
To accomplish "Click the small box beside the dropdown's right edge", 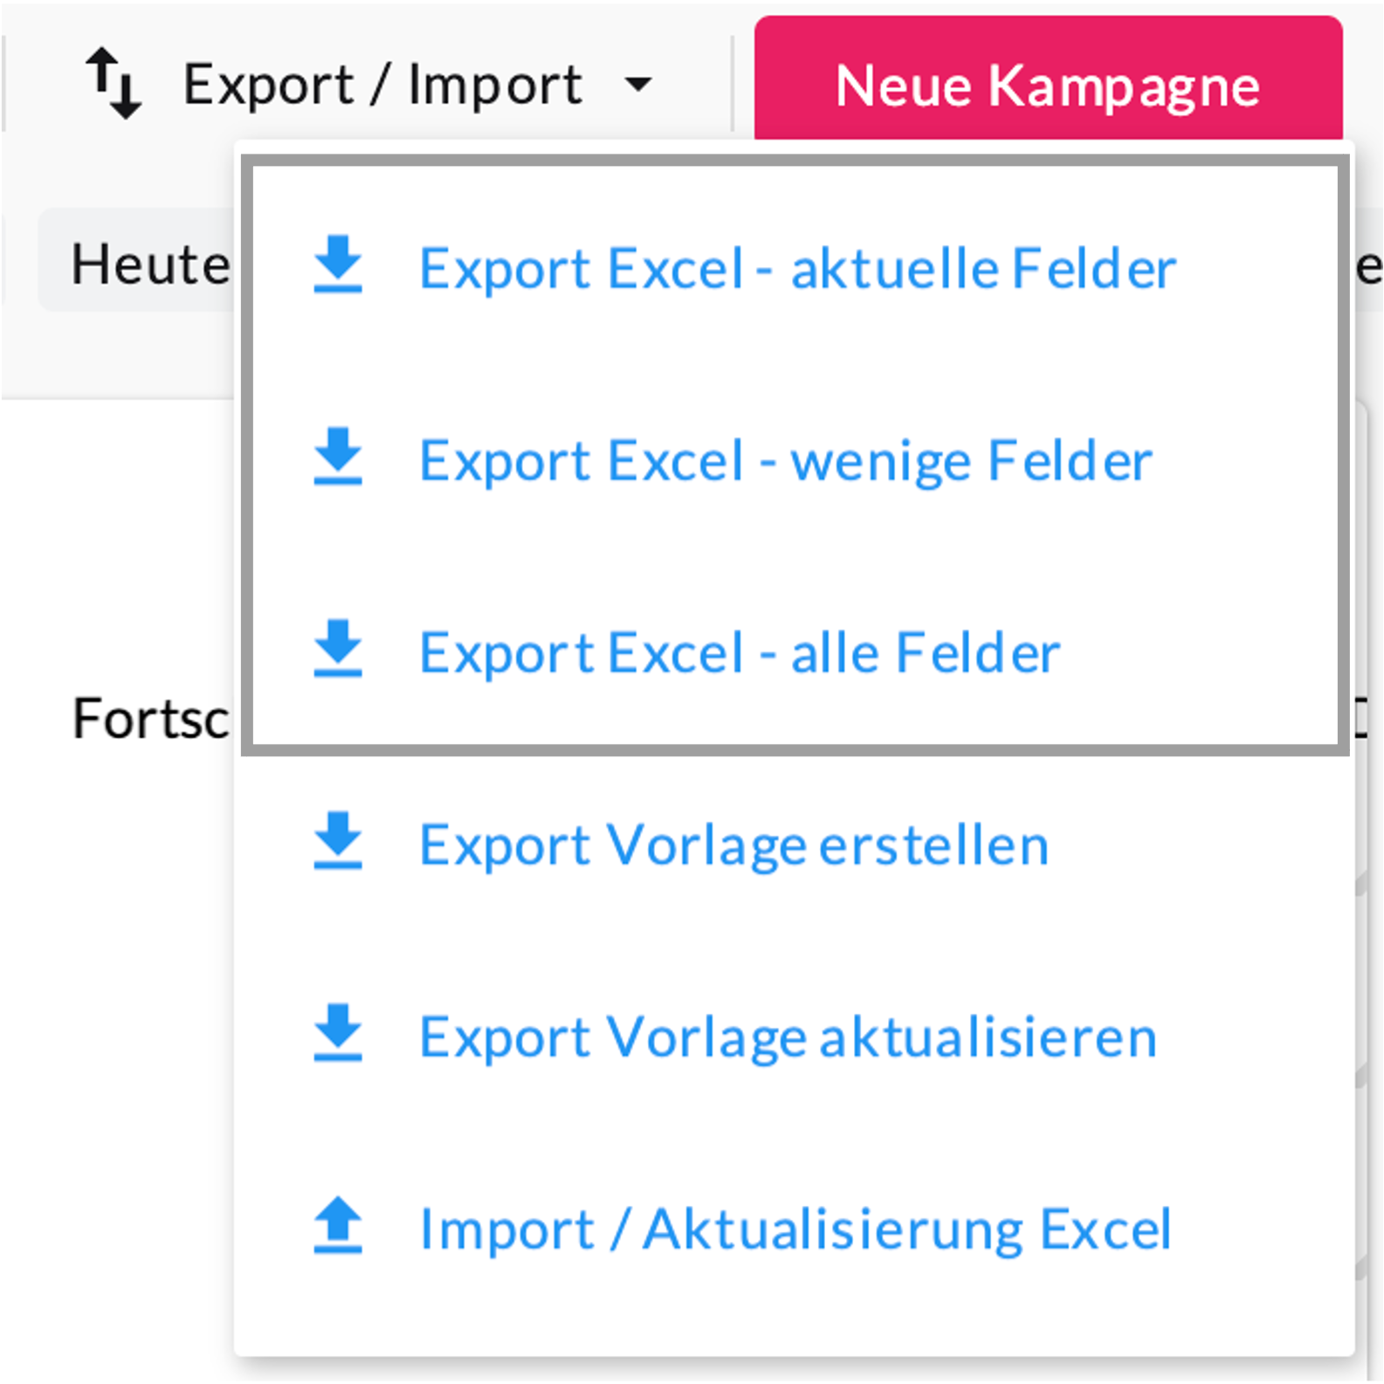I will [1363, 718].
